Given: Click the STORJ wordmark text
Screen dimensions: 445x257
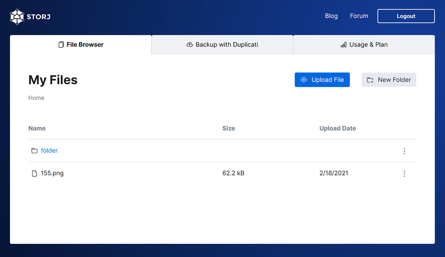Looking at the screenshot, I should coord(39,17).
